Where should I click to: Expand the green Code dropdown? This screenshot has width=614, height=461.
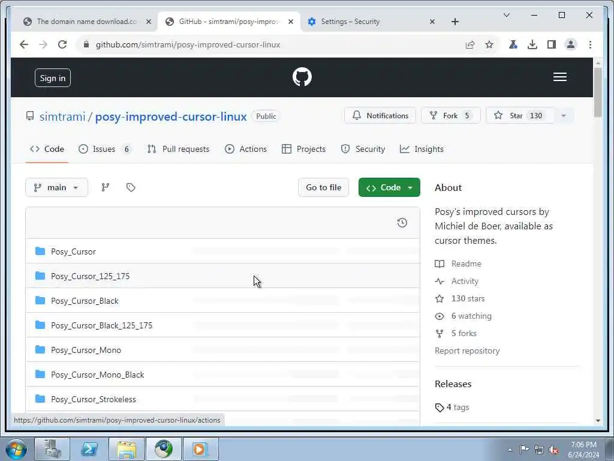click(x=389, y=187)
